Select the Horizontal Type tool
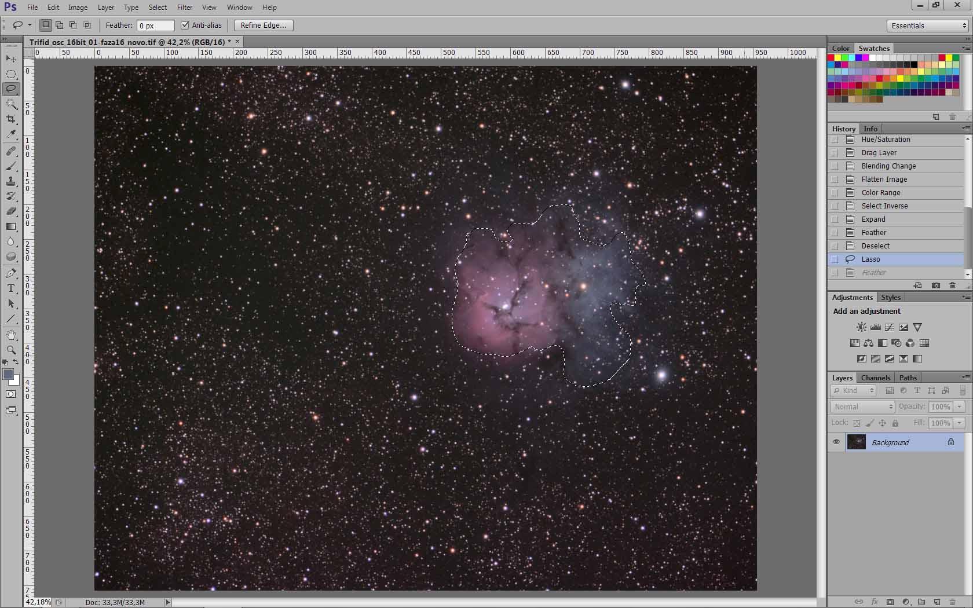Viewport: 973px width, 608px height. (11, 288)
